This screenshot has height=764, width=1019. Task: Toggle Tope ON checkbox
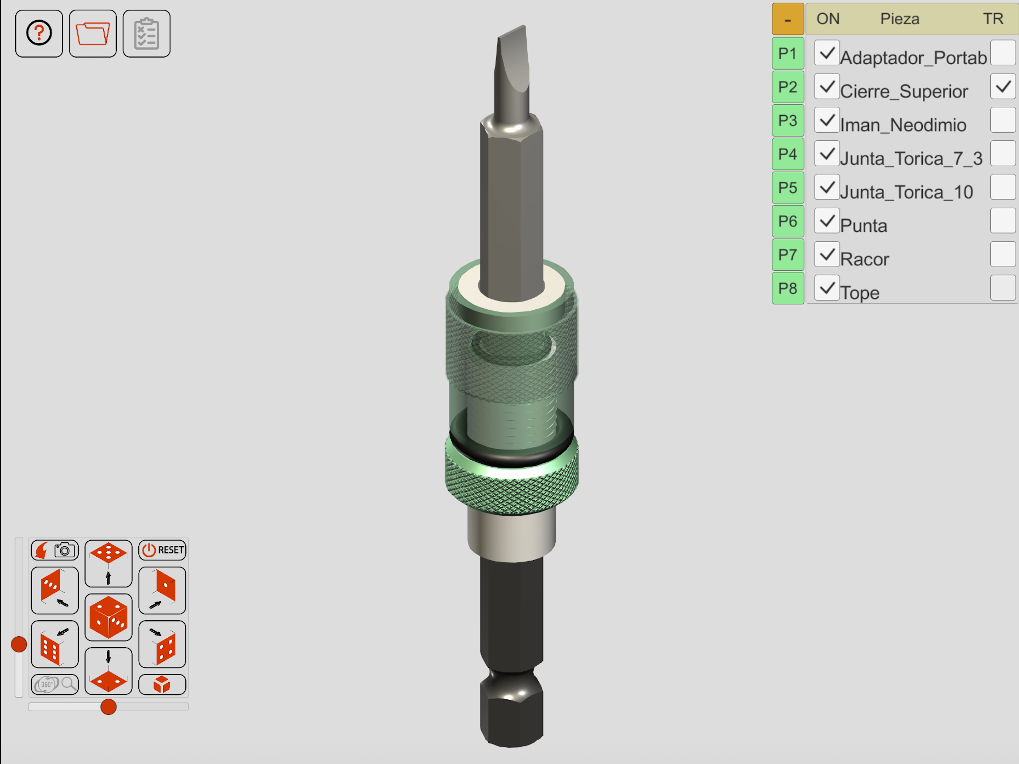(827, 288)
